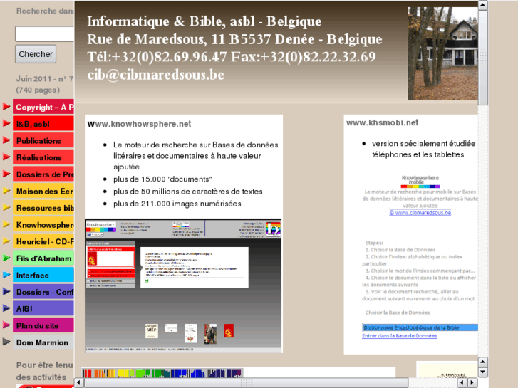Open the AIBI menu item

click(43, 309)
